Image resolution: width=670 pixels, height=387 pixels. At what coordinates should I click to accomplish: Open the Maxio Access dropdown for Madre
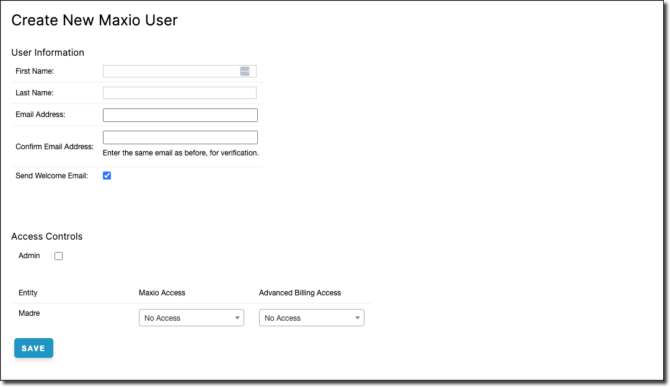[192, 318]
